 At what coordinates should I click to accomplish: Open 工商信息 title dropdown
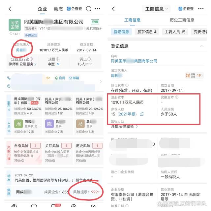tap(157, 9)
